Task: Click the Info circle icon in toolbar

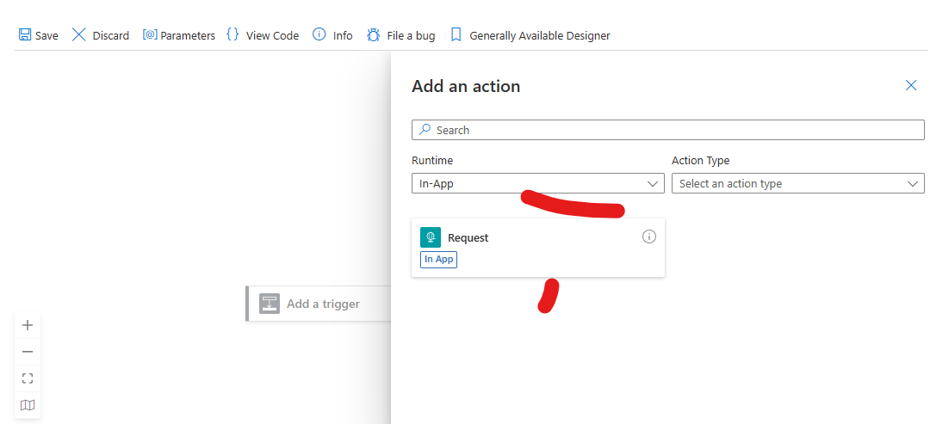Action: tap(319, 34)
